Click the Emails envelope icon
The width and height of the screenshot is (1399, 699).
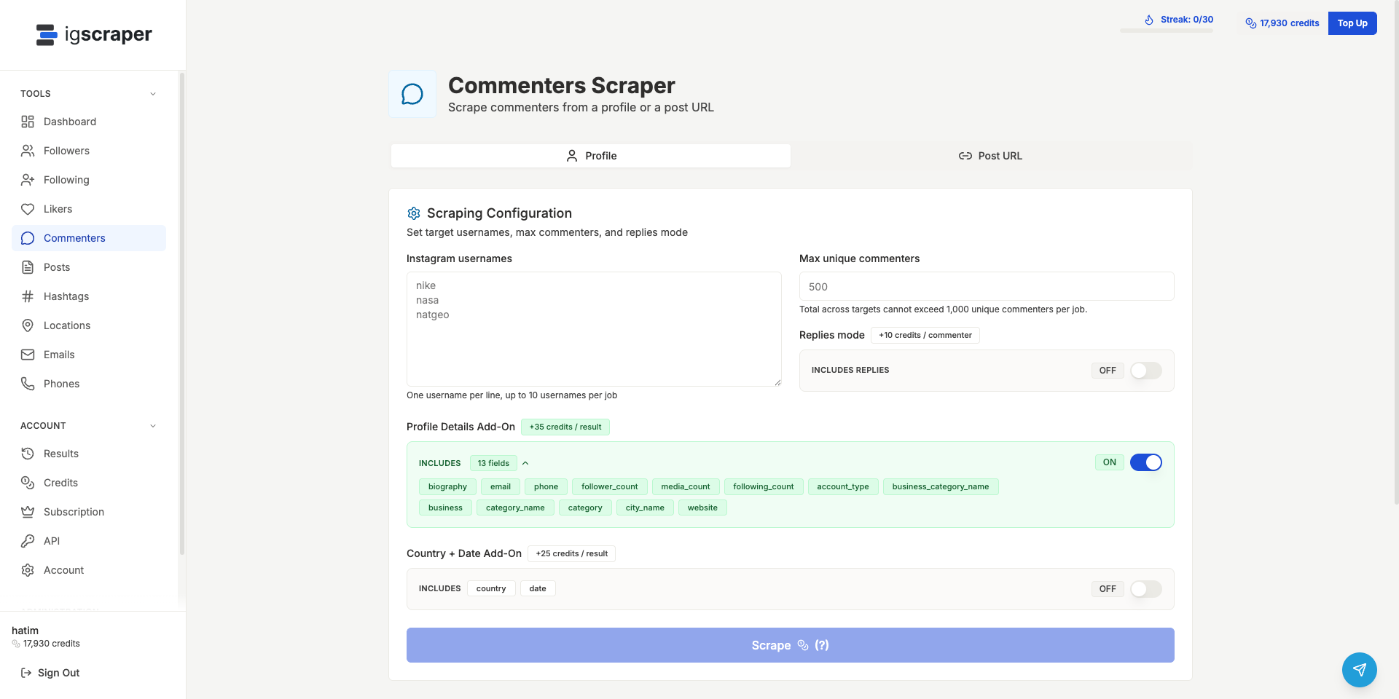[x=28, y=355]
